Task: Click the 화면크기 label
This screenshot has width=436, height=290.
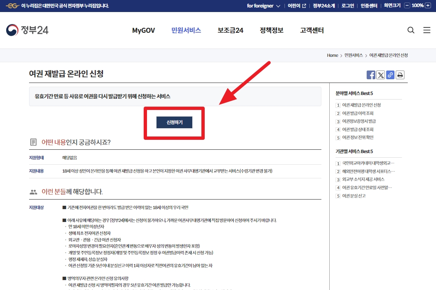Action: click(392, 5)
